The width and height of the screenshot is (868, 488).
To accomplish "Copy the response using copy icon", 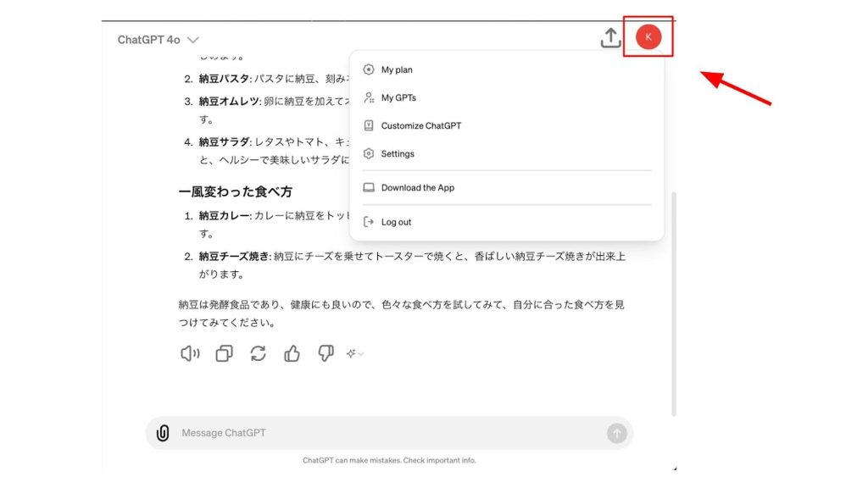I will [x=224, y=354].
